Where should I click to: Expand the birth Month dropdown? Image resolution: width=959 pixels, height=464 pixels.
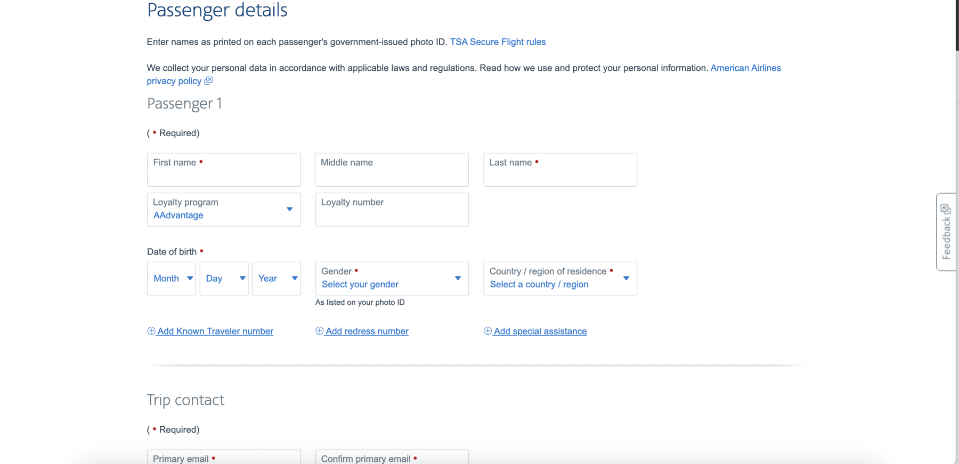coord(172,278)
